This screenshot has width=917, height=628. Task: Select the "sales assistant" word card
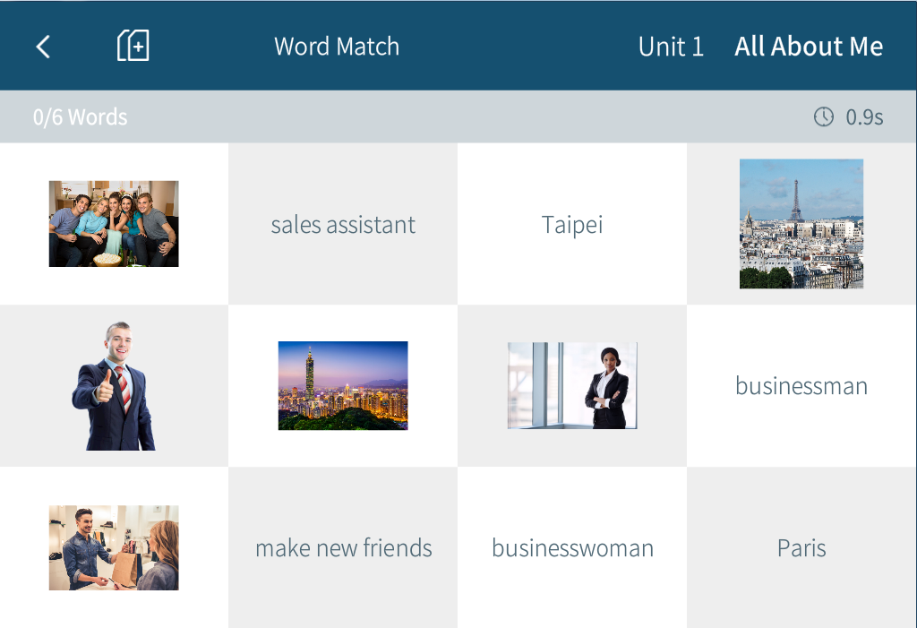tap(343, 225)
